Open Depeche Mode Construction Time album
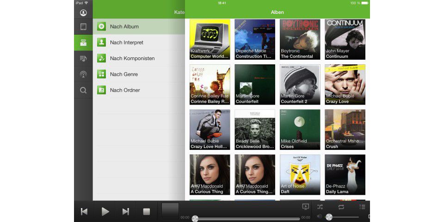444x222 pixels. [x=255, y=39]
